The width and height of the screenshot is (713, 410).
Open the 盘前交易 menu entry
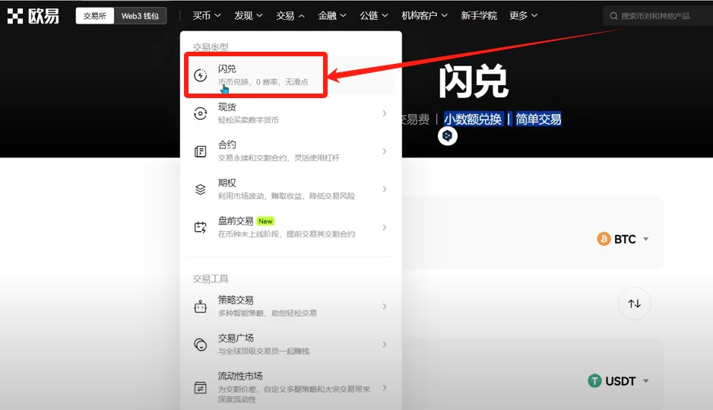[291, 227]
